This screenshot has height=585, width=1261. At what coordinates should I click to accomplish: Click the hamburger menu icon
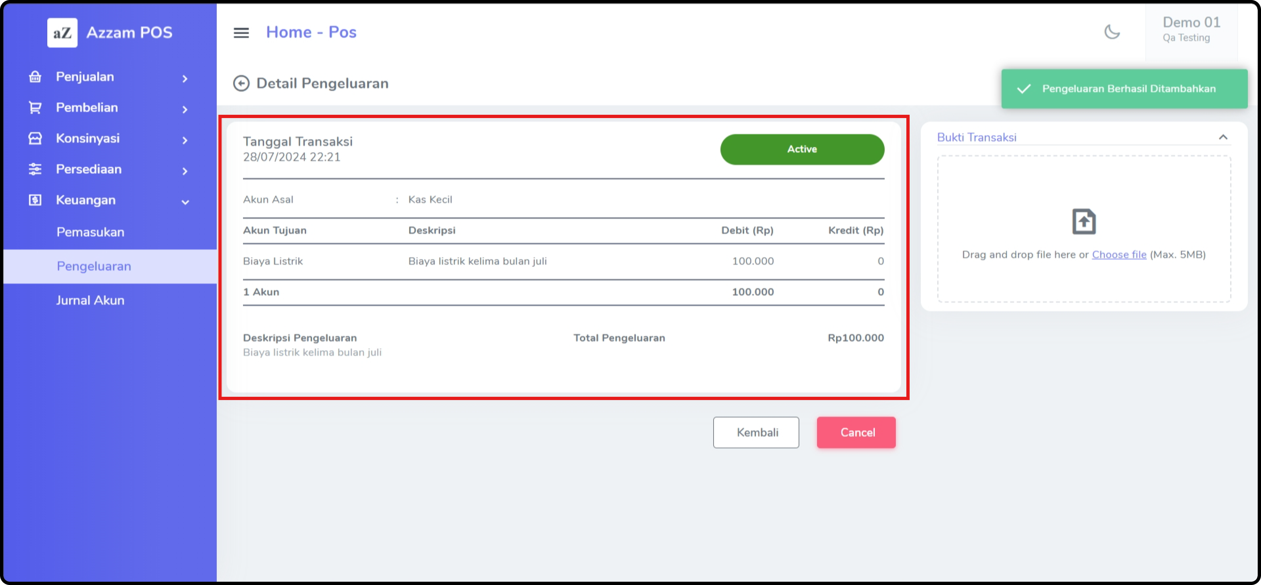point(241,33)
